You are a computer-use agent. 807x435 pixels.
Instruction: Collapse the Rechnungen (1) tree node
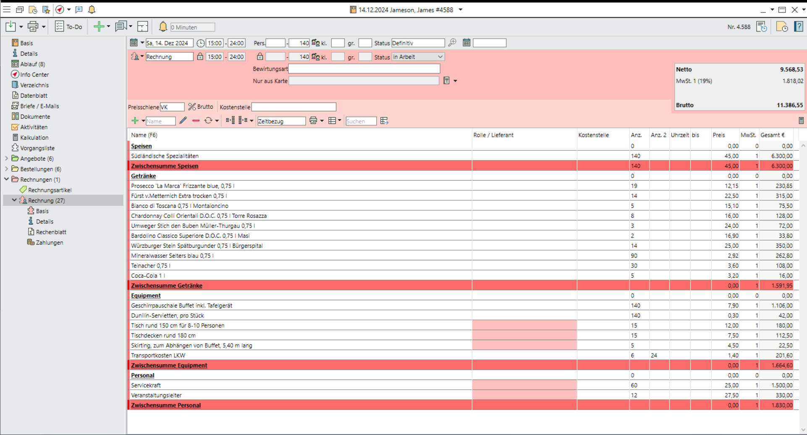tap(7, 179)
